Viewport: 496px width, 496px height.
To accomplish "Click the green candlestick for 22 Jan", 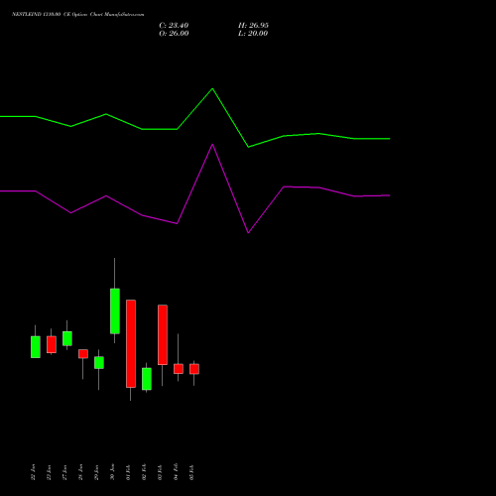I will coord(36,347).
